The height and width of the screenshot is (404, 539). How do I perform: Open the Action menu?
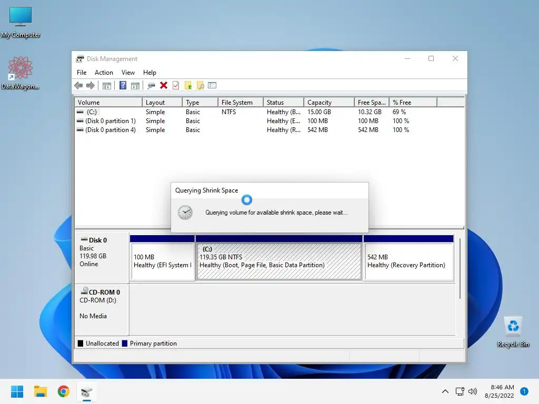(x=104, y=73)
